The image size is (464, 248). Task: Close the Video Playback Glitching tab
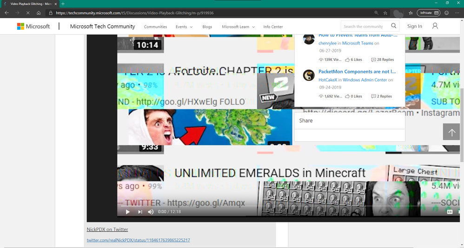pos(56,4)
